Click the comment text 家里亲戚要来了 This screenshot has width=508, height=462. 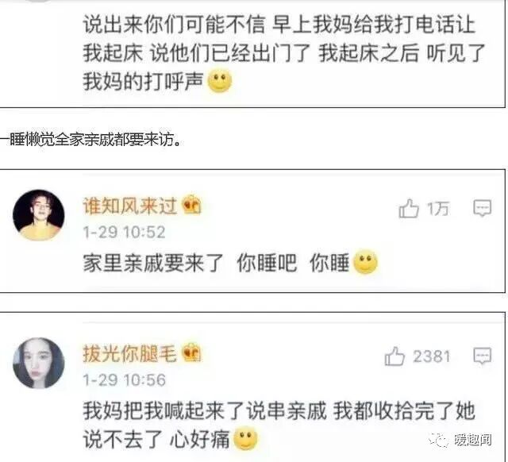coord(153,263)
